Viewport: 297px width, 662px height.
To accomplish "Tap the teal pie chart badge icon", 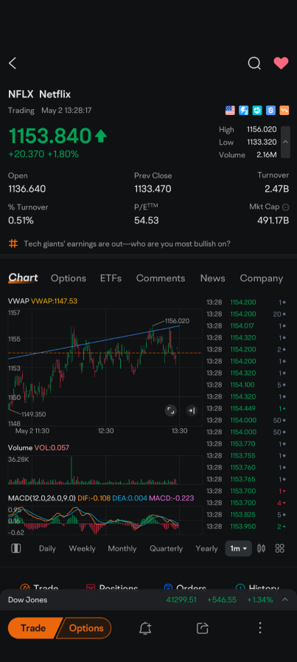I will coord(257,111).
